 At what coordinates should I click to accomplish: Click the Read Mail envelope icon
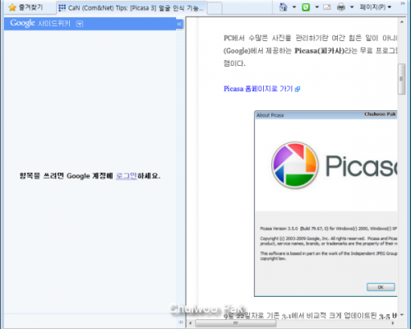pos(327,7)
